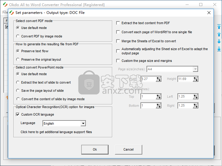
Task: Click the Top margin value field
Action: click(x=148, y=97)
